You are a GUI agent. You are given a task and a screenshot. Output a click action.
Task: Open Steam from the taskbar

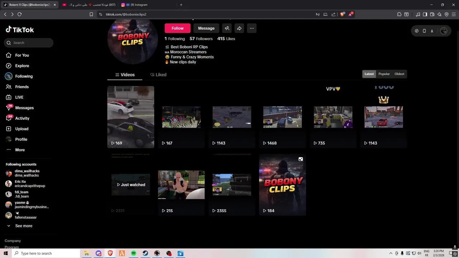145,253
